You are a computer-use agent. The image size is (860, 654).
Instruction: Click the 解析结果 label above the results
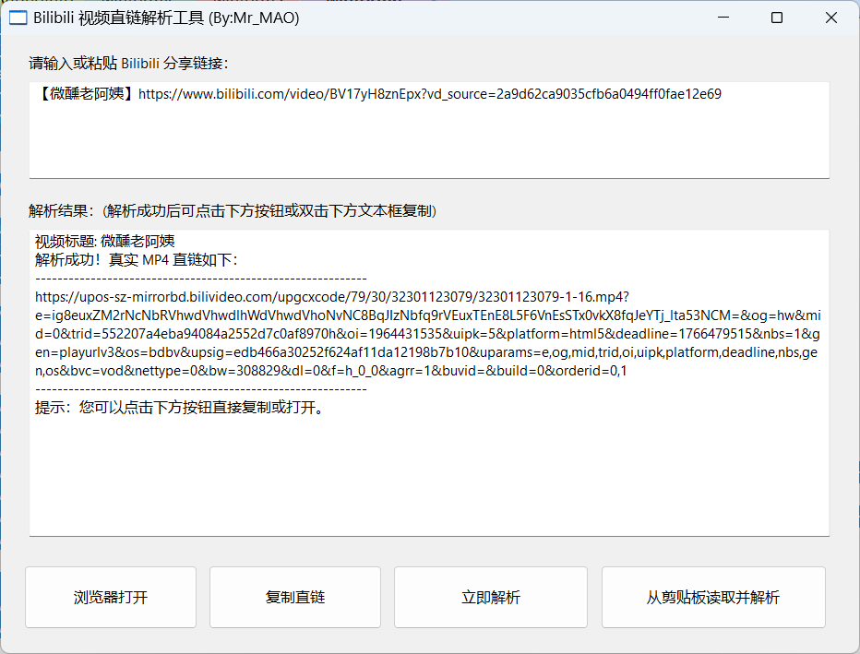click(x=232, y=211)
